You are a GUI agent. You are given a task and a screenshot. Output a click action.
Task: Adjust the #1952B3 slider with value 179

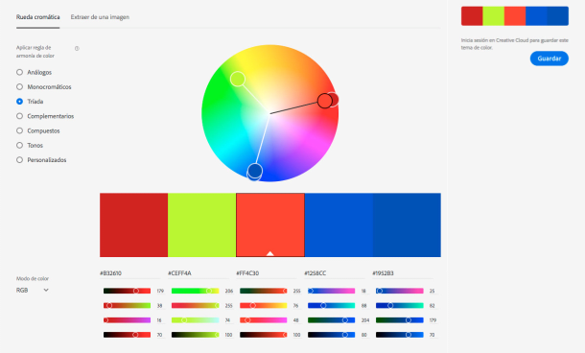(400, 320)
